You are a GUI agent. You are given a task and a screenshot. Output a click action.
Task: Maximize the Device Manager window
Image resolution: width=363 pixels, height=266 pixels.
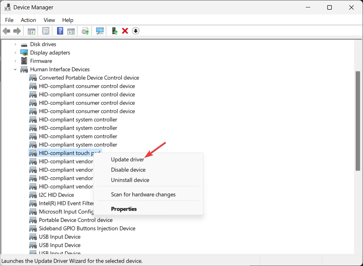point(330,7)
